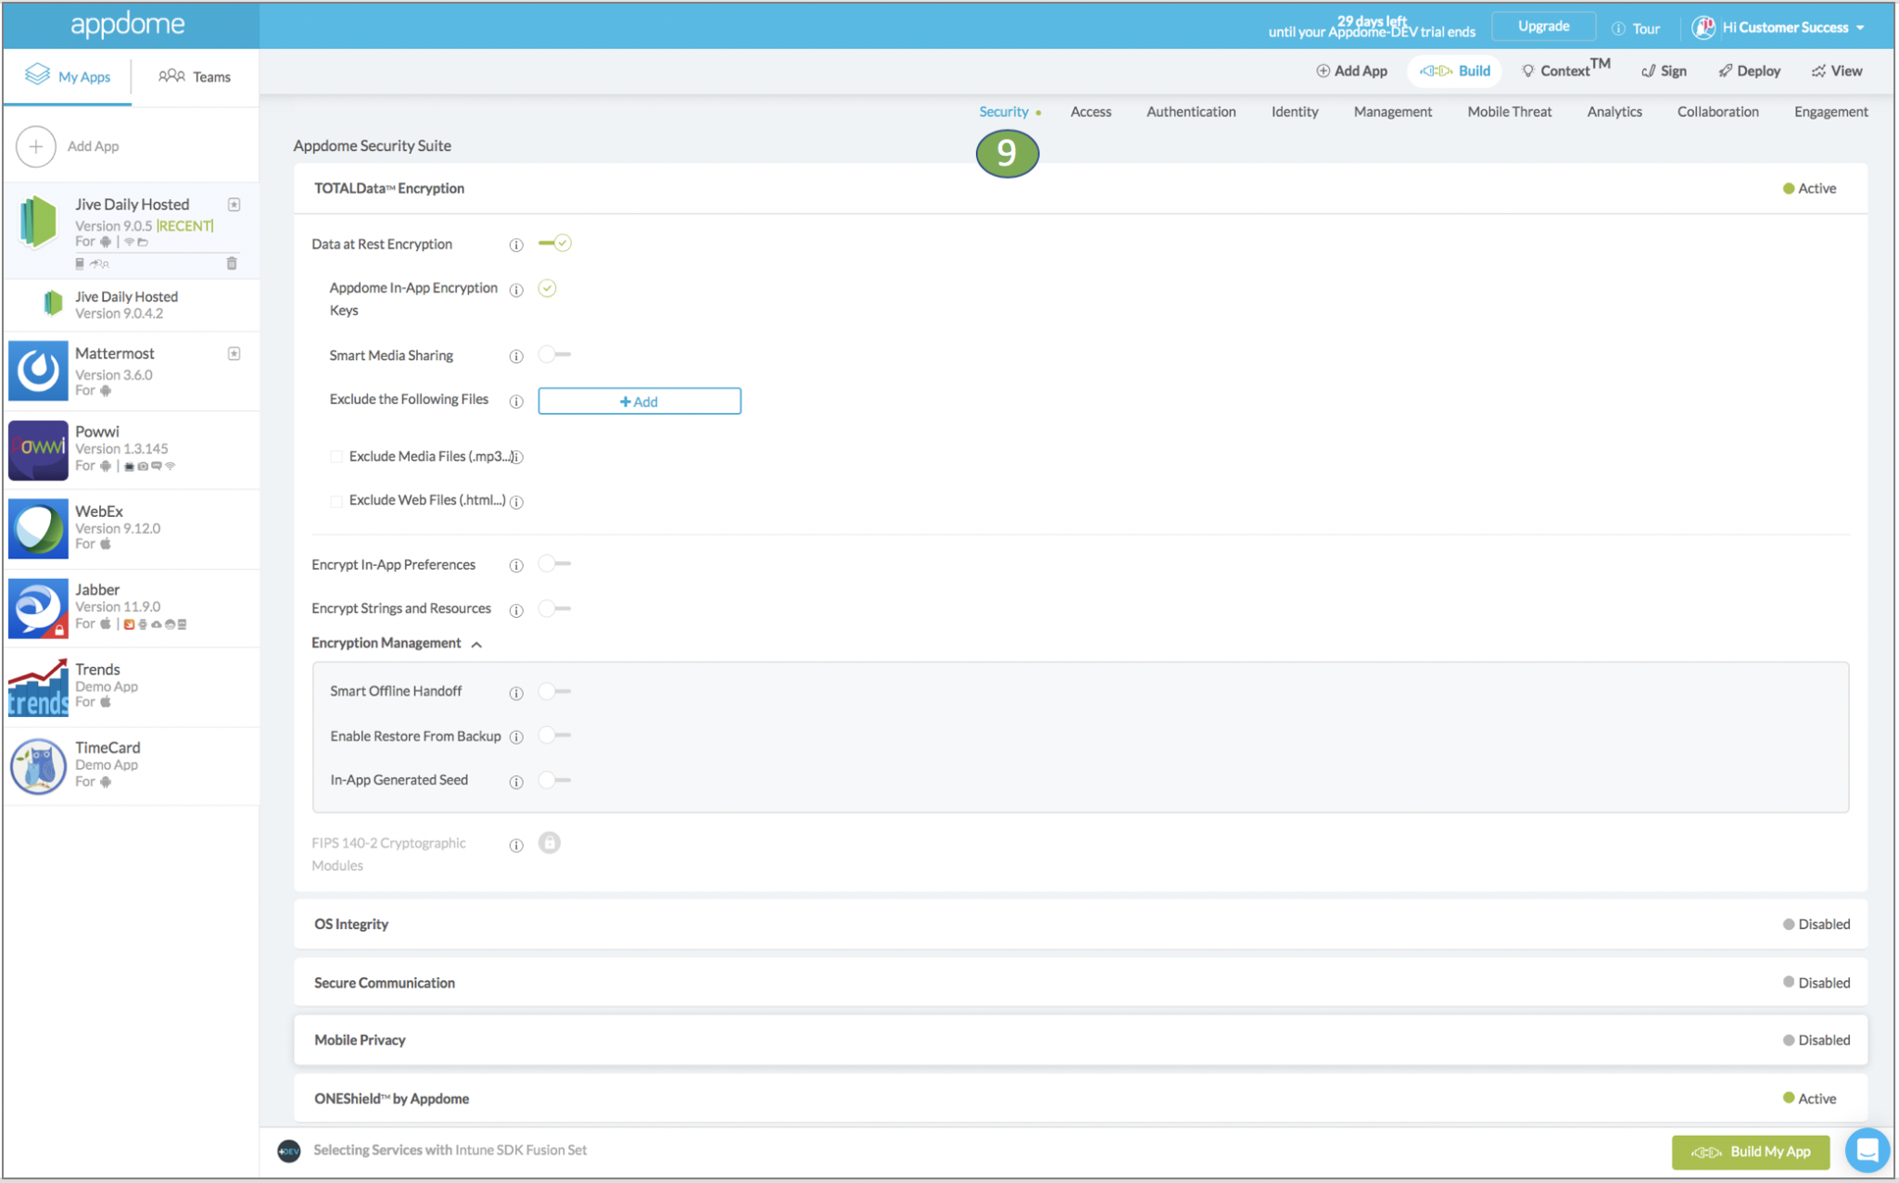Add a file to exclude with +Add

pyautogui.click(x=639, y=401)
